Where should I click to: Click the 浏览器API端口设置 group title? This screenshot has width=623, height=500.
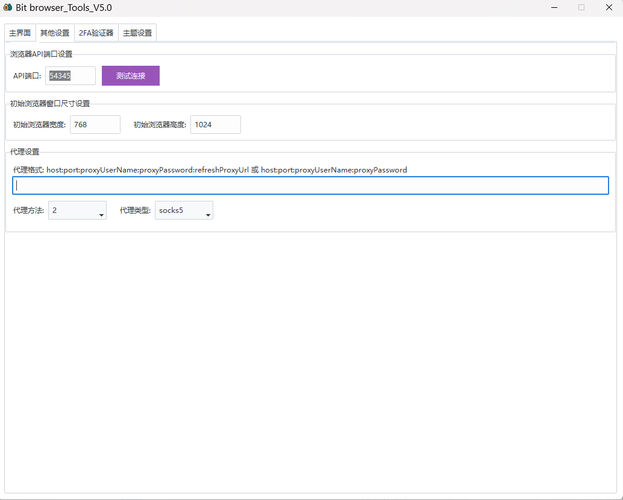click(x=41, y=54)
